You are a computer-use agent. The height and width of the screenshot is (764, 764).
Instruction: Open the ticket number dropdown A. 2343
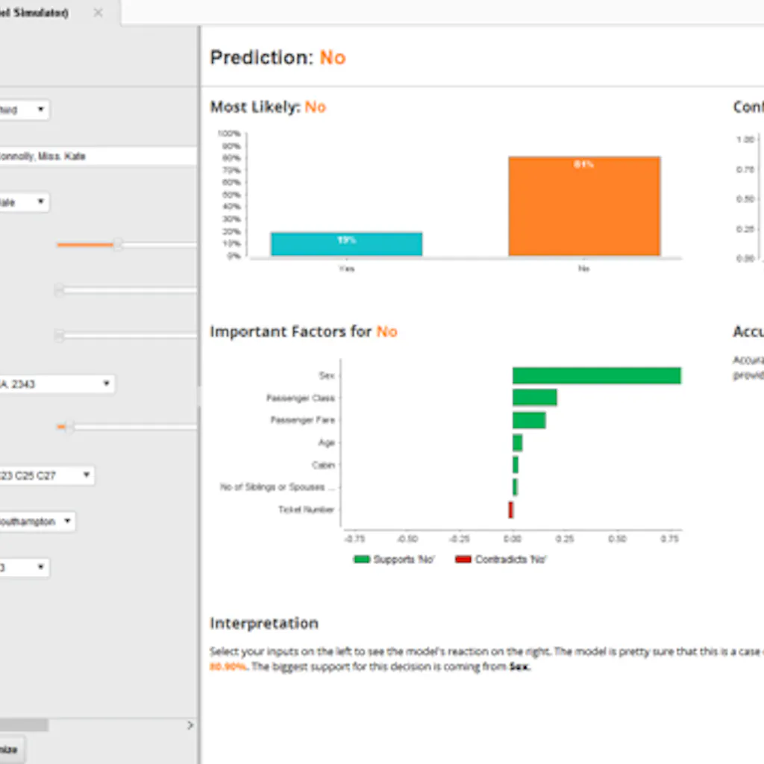(x=56, y=384)
